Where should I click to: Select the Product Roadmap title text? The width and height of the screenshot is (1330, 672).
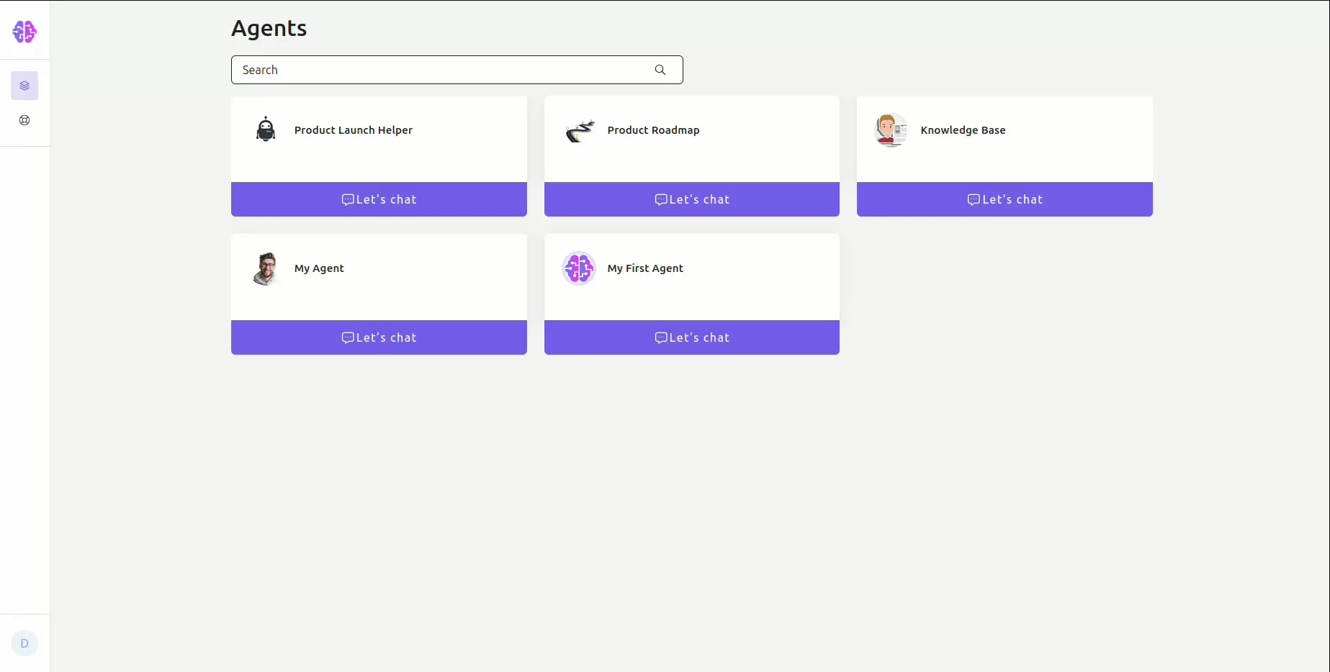pos(654,130)
